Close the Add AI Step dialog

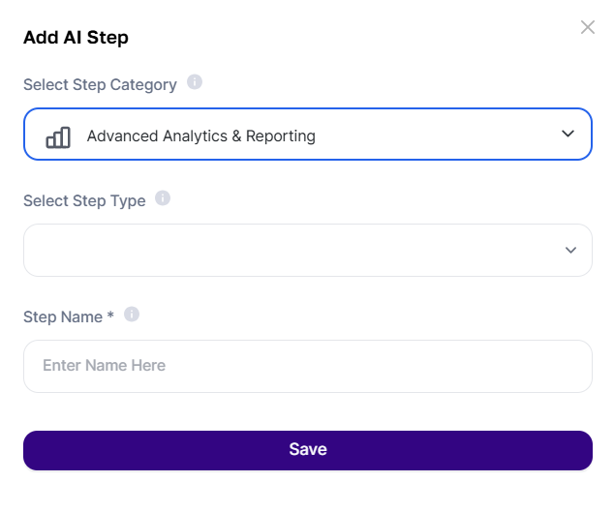click(x=588, y=27)
